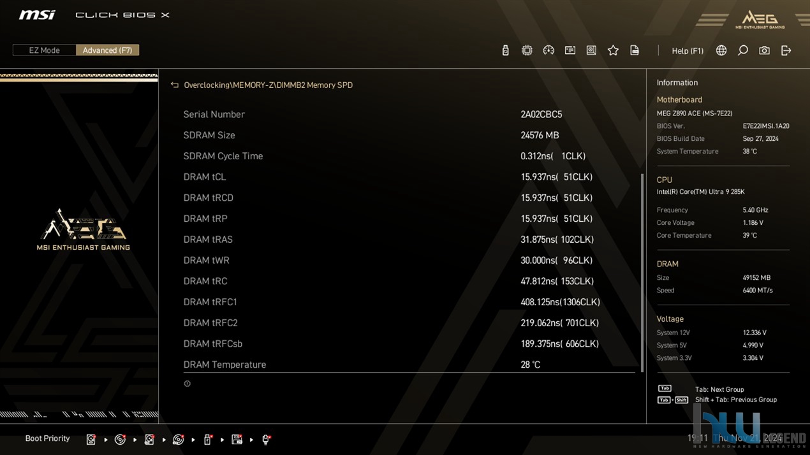810x455 pixels.
Task: Click Tab: Next Group hint
Action: [x=719, y=389]
